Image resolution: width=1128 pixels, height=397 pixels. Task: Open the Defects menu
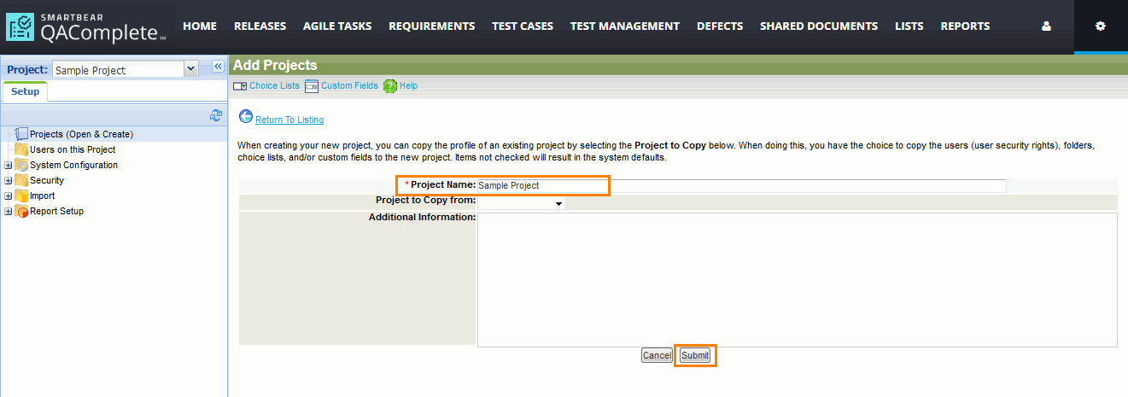[720, 26]
